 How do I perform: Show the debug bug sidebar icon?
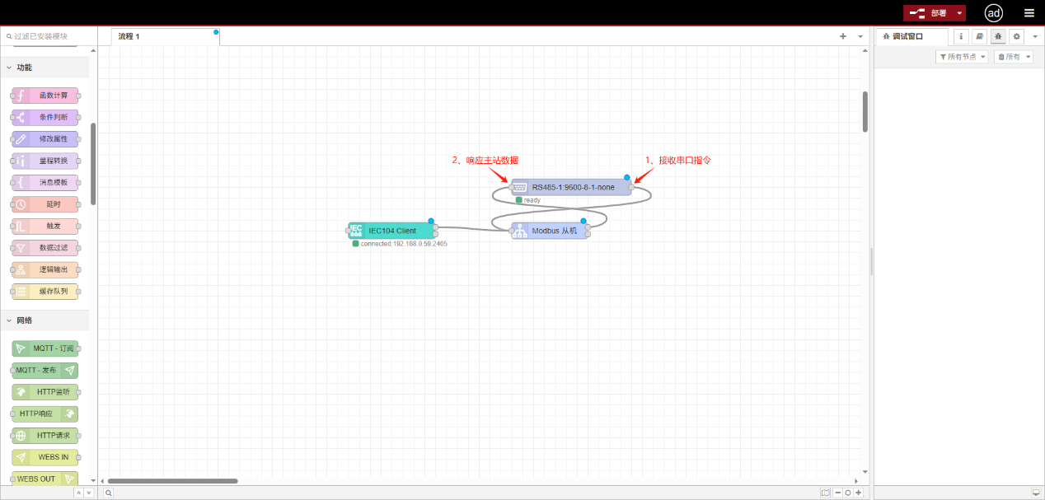pyautogui.click(x=998, y=36)
